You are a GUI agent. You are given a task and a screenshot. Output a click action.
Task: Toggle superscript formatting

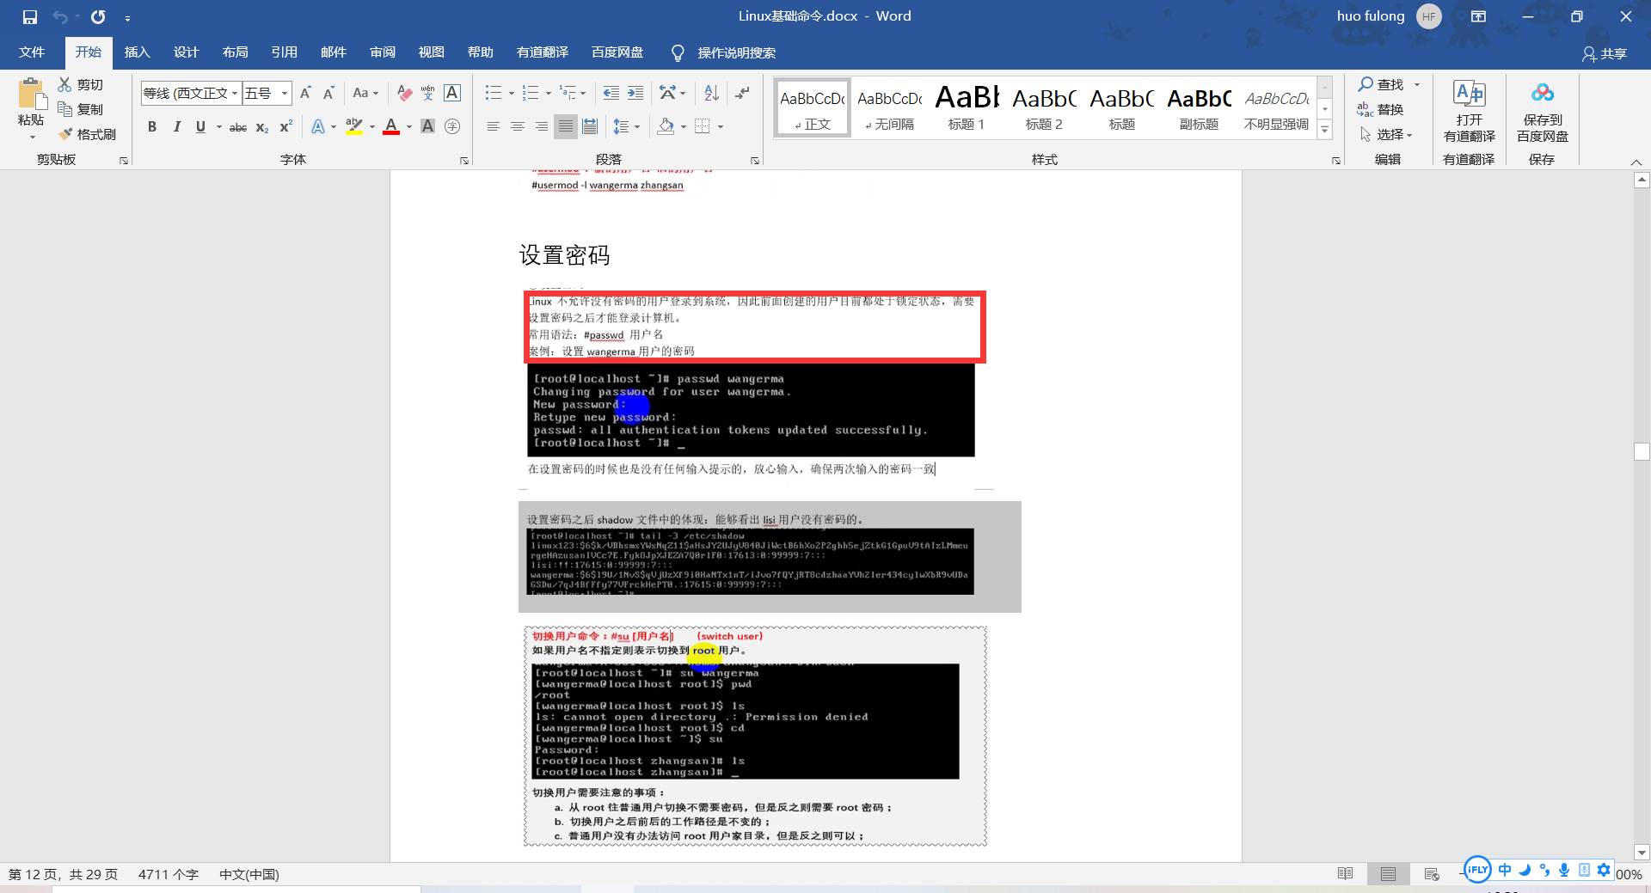coord(286,126)
